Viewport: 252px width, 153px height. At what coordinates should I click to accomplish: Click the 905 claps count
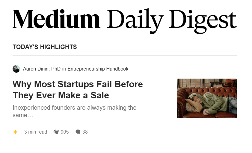tap(65, 132)
